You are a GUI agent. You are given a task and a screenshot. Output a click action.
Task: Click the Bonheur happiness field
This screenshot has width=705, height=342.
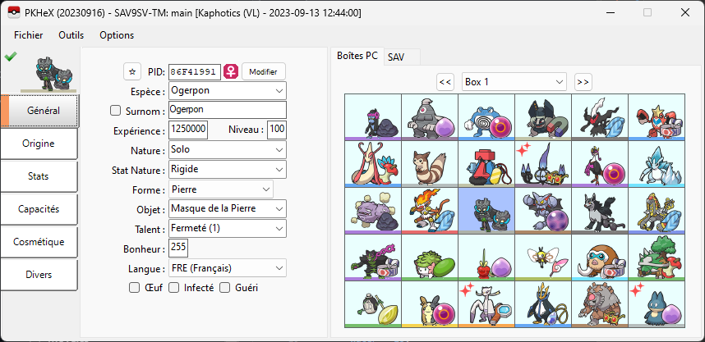point(178,249)
